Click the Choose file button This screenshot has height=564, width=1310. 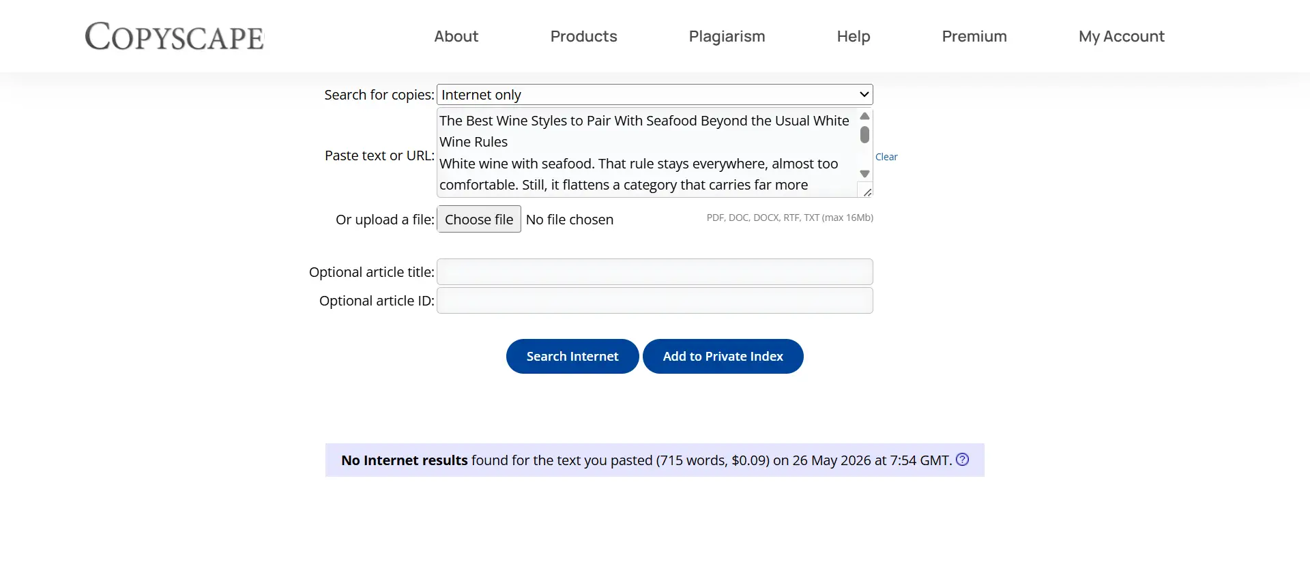point(479,219)
